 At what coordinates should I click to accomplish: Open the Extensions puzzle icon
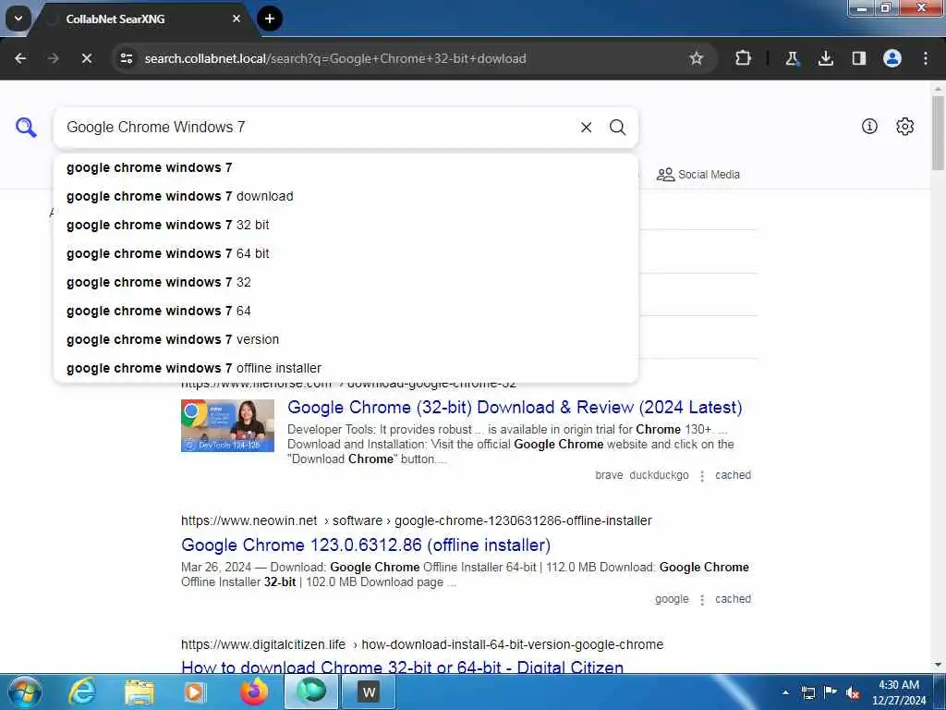tap(743, 58)
